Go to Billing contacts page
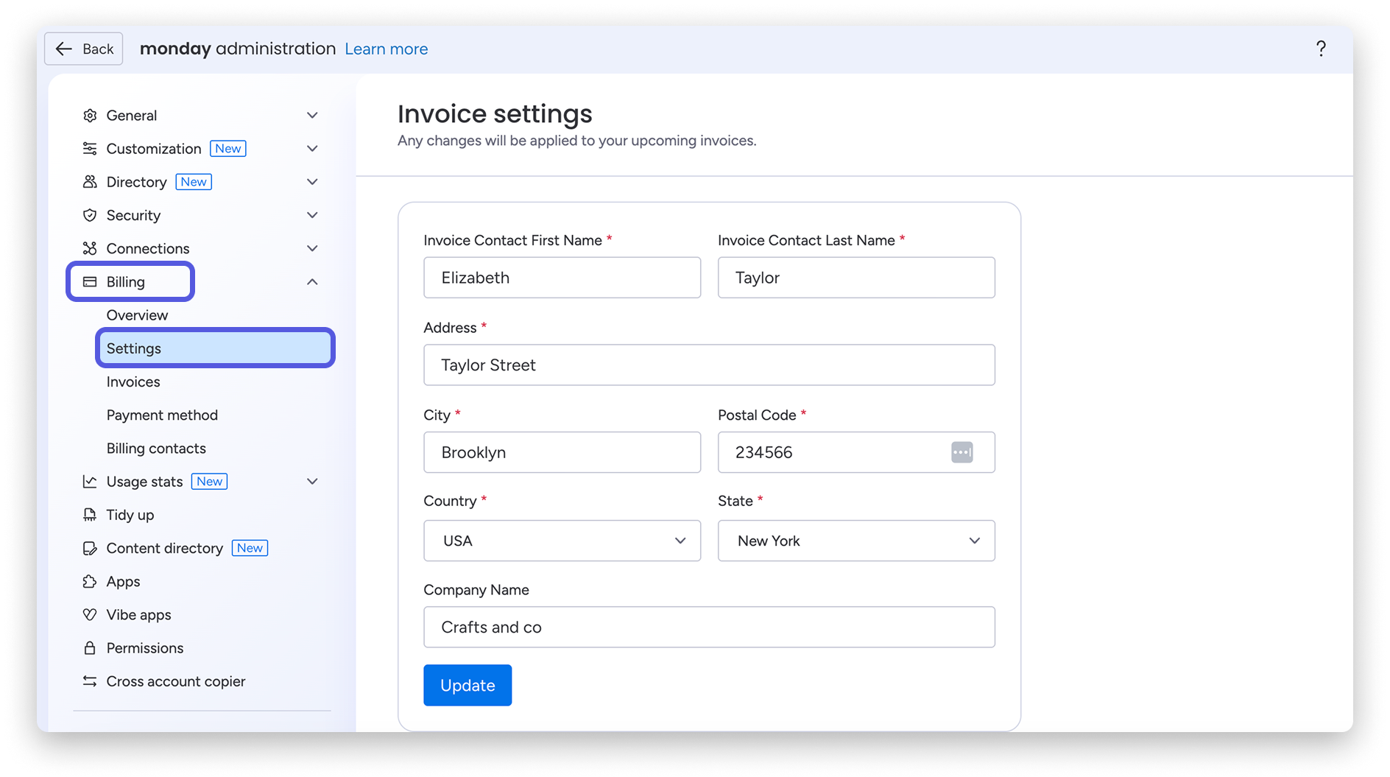Screen dimensions: 1390x777 pos(156,449)
